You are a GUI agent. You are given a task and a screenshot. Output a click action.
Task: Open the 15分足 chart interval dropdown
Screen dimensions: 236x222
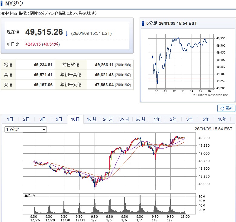(x=26, y=129)
